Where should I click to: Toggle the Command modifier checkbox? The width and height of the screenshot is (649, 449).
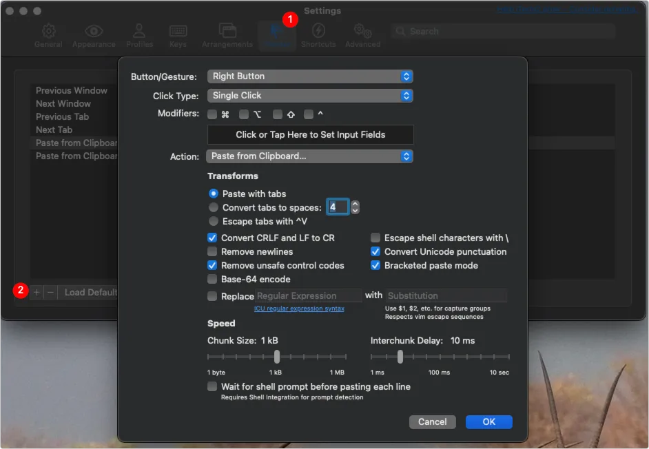pyautogui.click(x=212, y=114)
